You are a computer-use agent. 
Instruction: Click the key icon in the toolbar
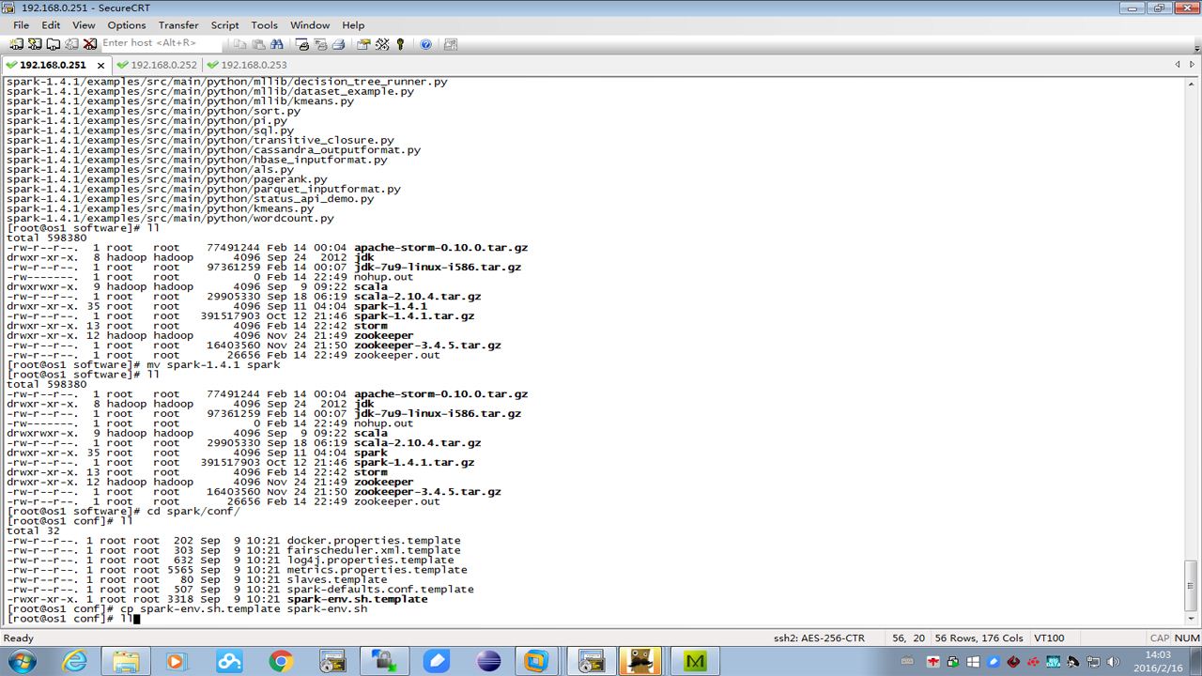tap(400, 44)
